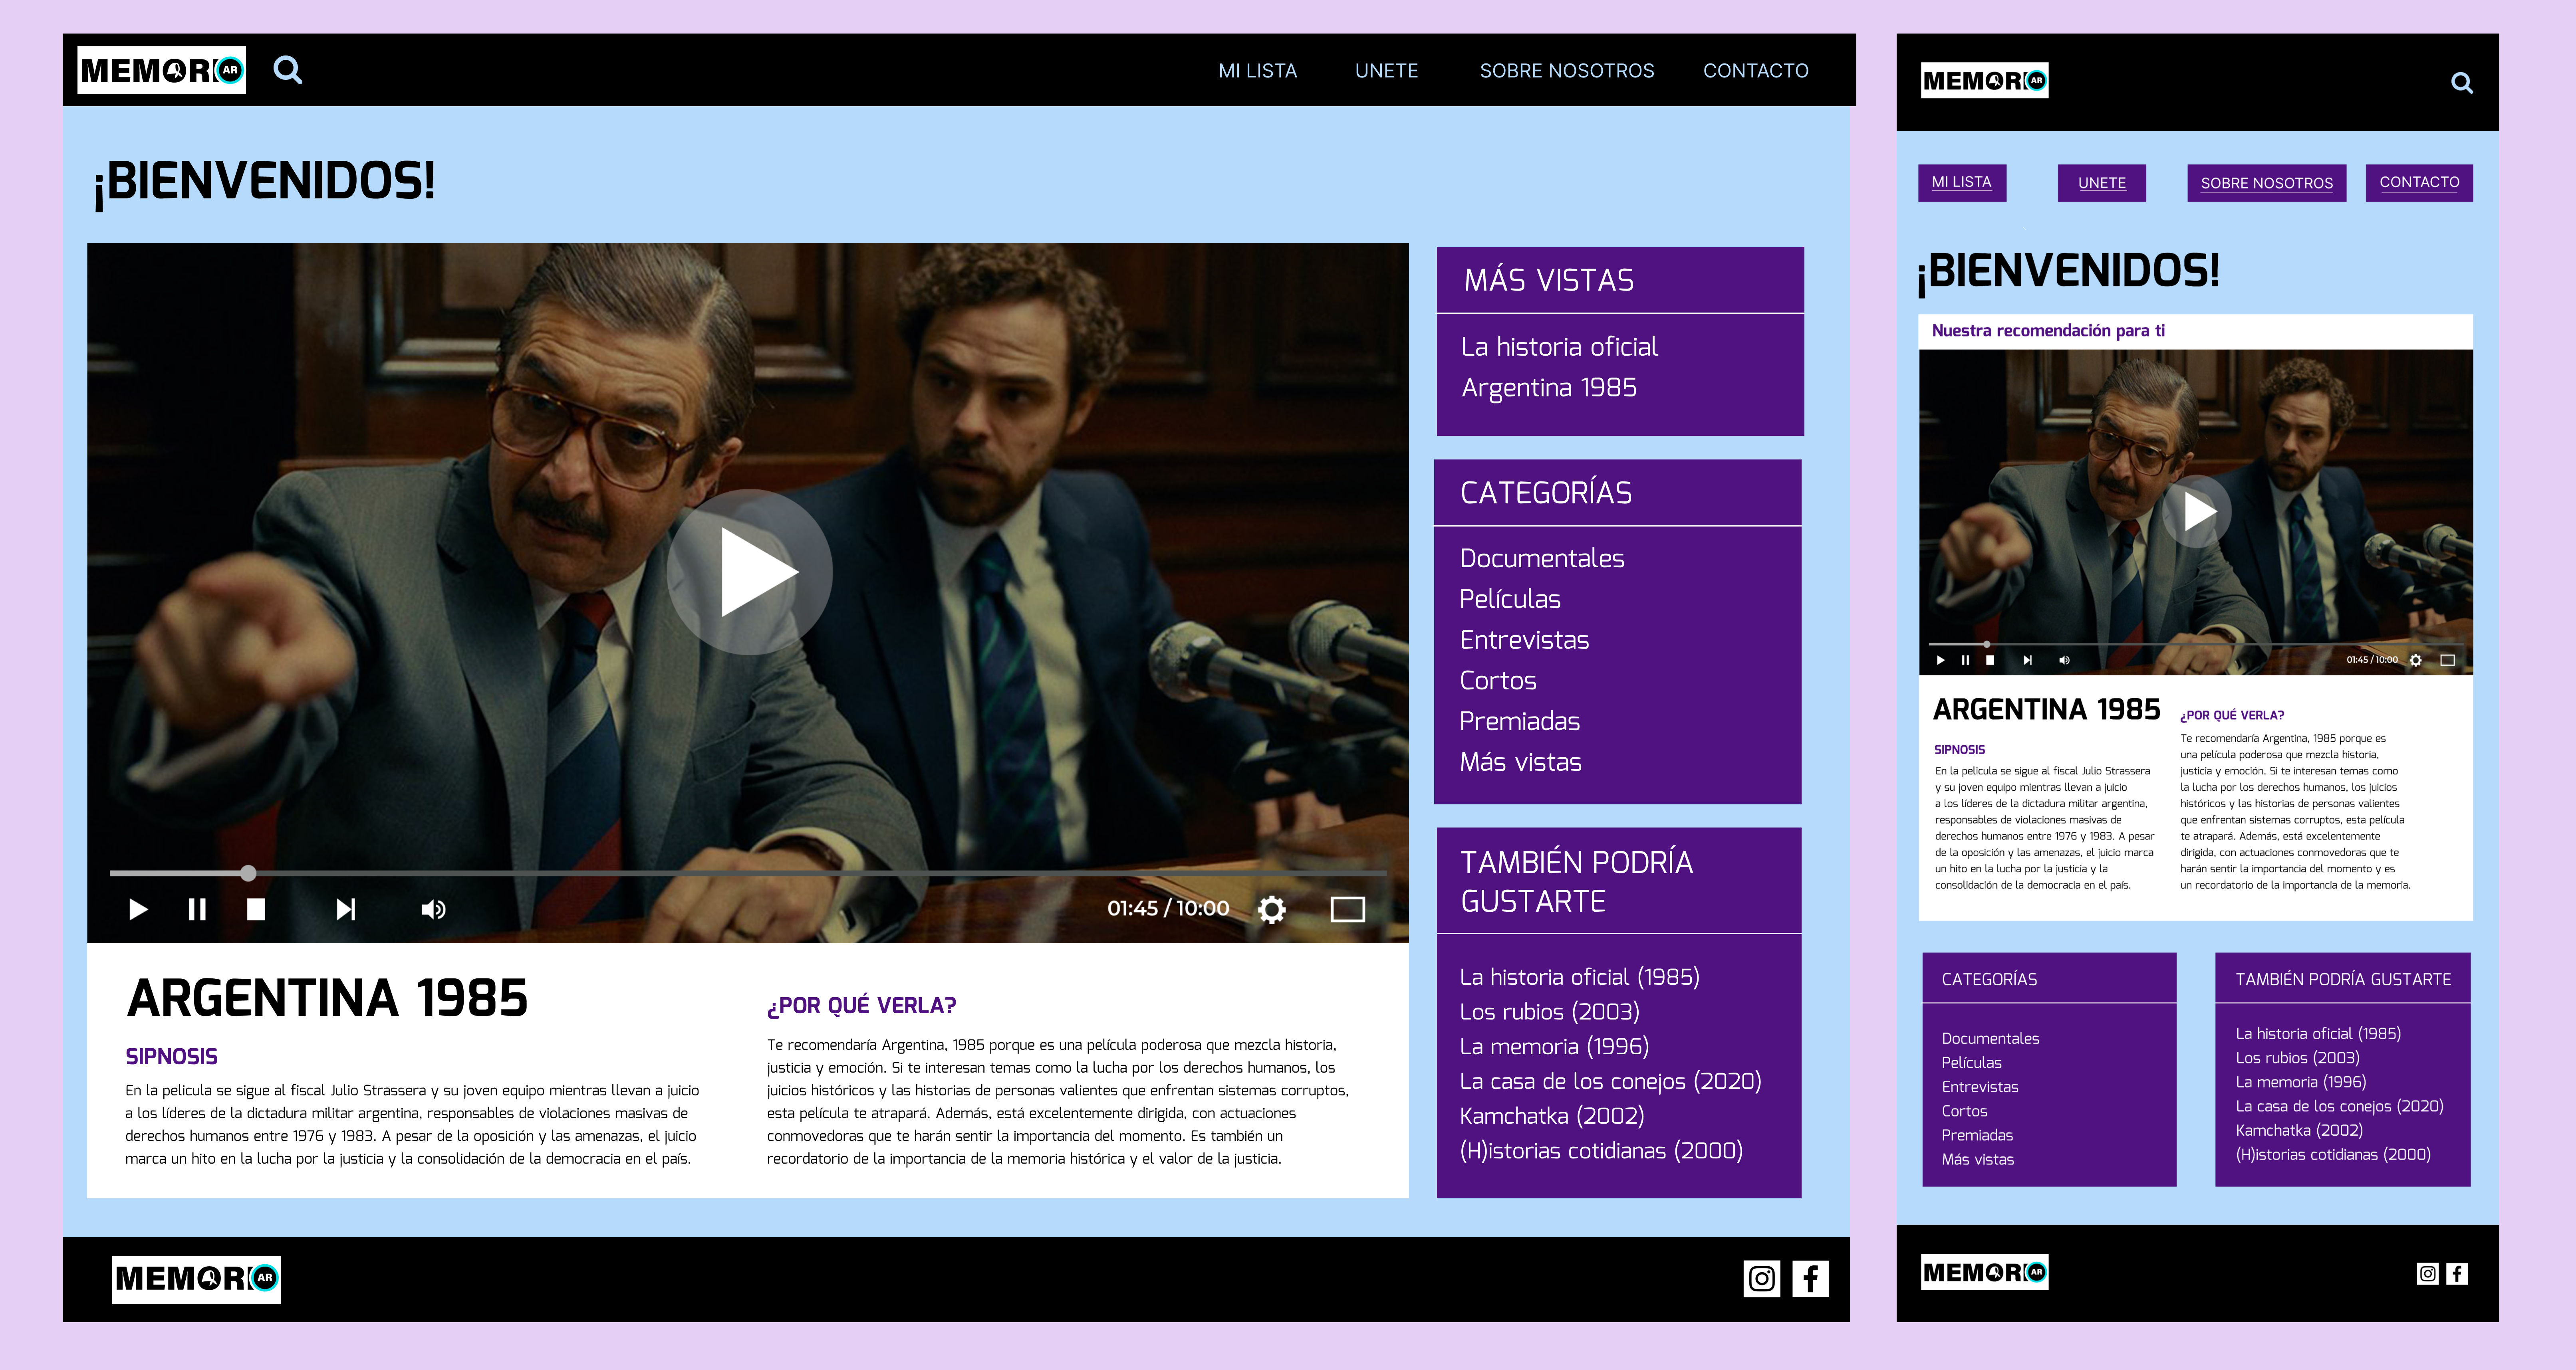Image resolution: width=2576 pixels, height=1370 pixels.
Task: Open Kamchatka (2002) in the large recommendations list
Action: [1551, 1116]
